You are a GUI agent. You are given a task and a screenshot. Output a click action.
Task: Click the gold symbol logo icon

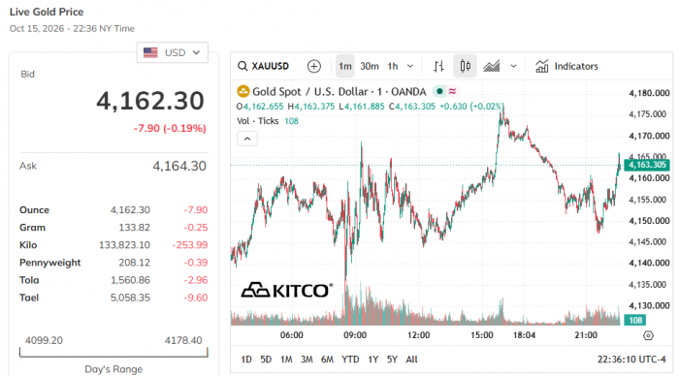(x=243, y=91)
